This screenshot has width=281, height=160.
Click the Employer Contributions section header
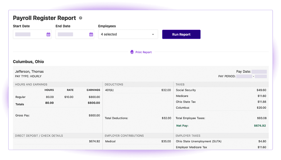(x=124, y=136)
